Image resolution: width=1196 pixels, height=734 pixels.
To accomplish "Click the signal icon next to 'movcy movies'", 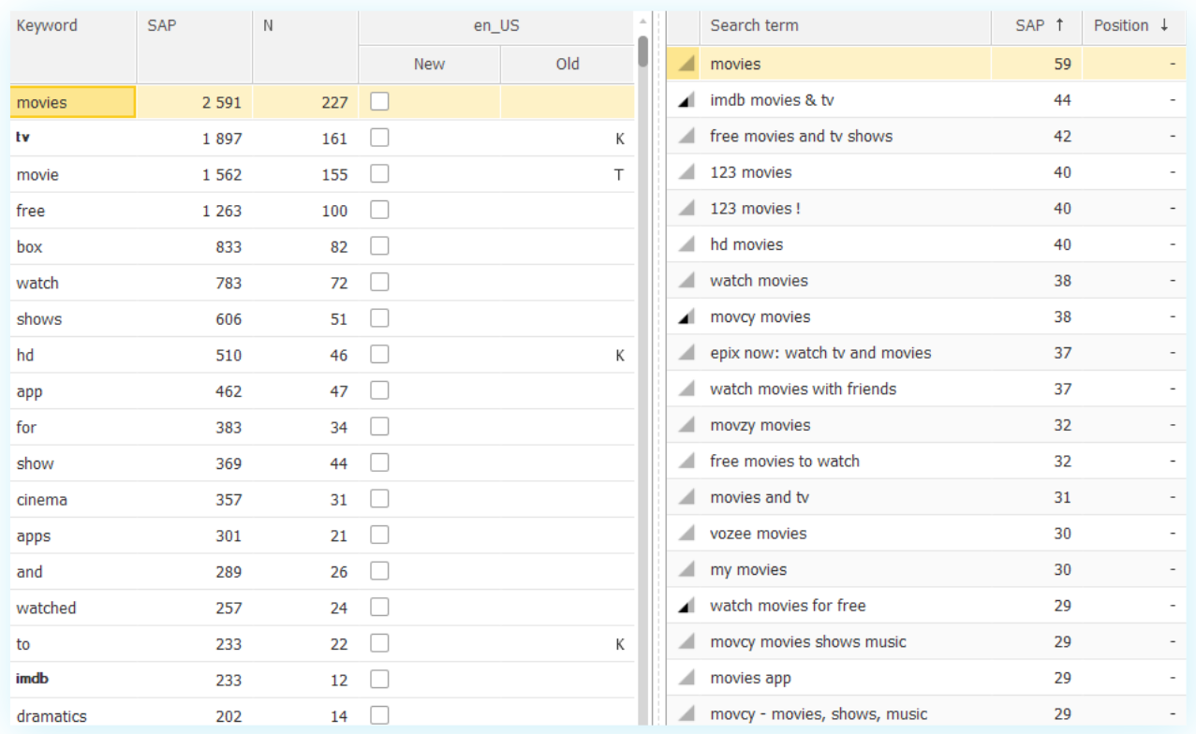I will coord(687,317).
